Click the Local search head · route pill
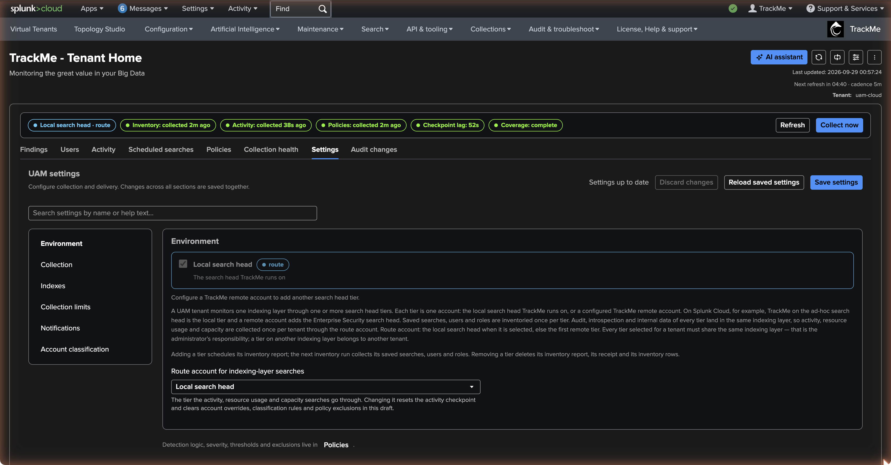The image size is (891, 465). click(72, 125)
